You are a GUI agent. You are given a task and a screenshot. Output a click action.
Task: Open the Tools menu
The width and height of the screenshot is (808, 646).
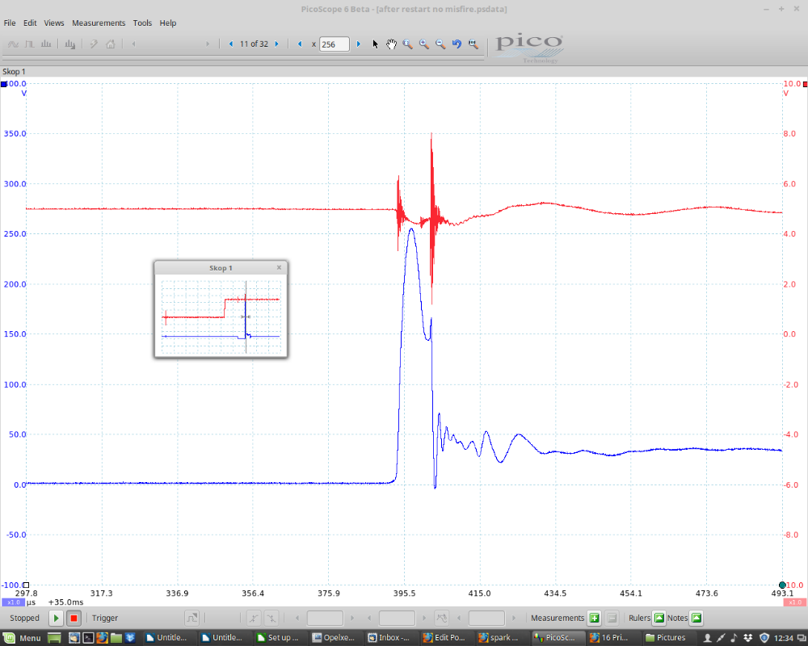pos(142,23)
